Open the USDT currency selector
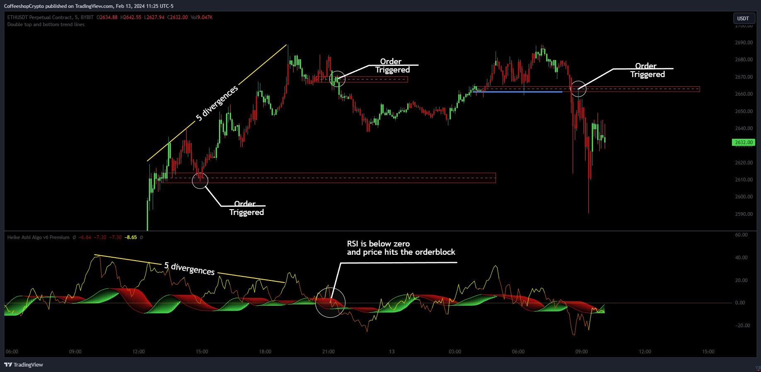Viewport: 761px width, 372px height. pos(743,18)
